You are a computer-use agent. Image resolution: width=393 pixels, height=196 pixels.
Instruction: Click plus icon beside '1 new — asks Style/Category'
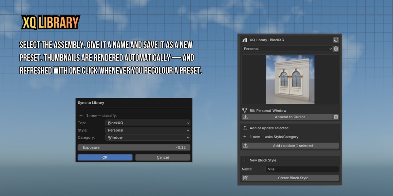(245, 137)
